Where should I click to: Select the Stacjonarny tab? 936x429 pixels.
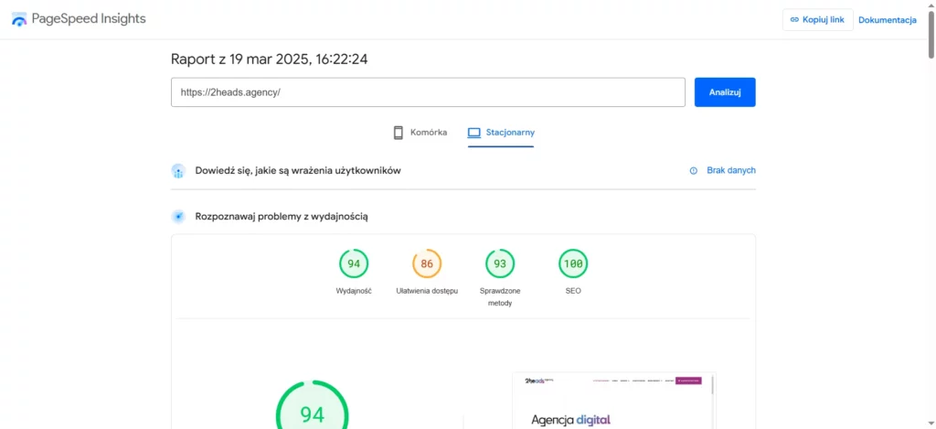tap(501, 133)
